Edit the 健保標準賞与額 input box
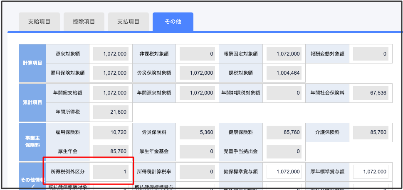This screenshot has width=403, height=190. point(284,172)
